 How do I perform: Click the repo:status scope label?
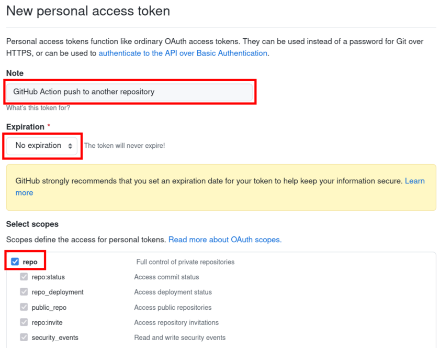[48, 277]
